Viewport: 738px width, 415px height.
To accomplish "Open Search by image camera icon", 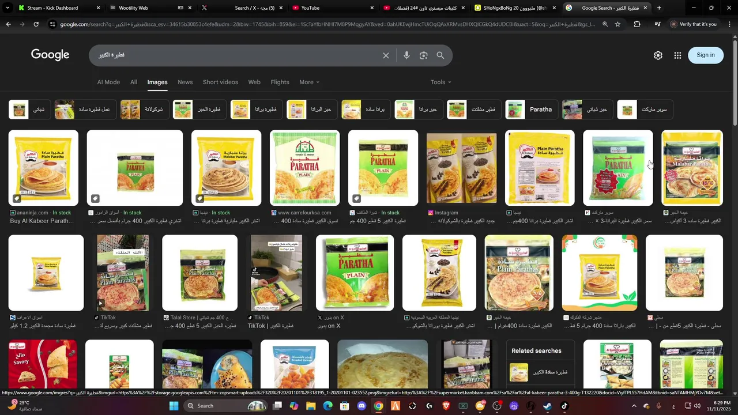I will click(x=424, y=55).
